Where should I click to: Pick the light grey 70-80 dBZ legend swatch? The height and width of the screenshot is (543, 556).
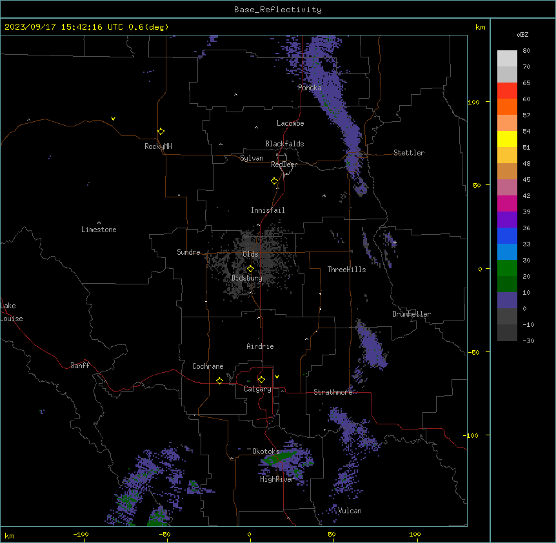click(507, 59)
